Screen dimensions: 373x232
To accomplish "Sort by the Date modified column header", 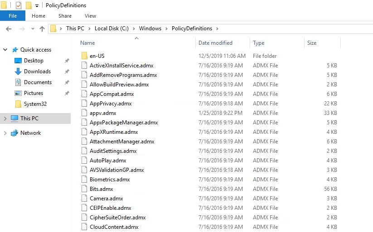I will [215, 43].
